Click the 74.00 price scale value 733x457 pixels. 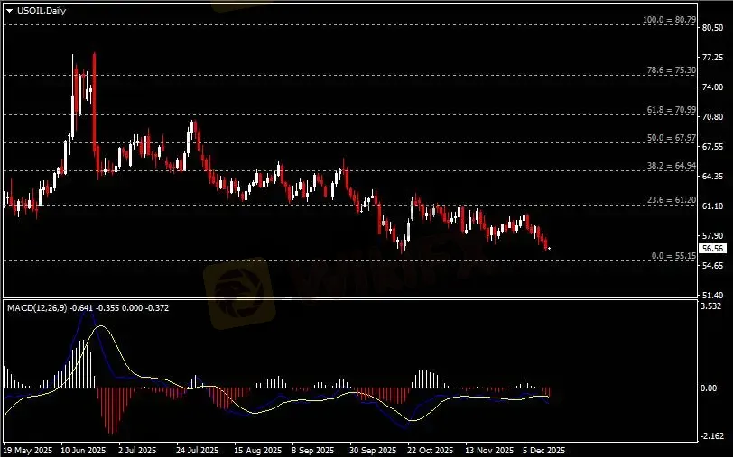tap(712, 87)
